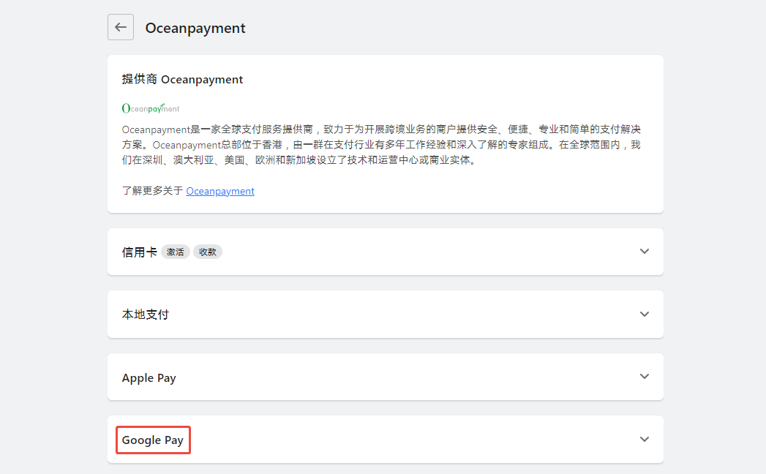Click the 了解更多关于 text

(x=153, y=191)
